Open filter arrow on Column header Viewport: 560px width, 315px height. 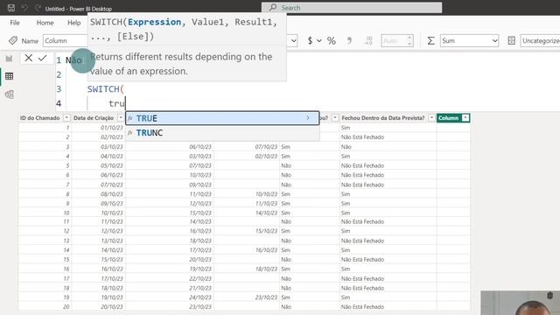465,118
